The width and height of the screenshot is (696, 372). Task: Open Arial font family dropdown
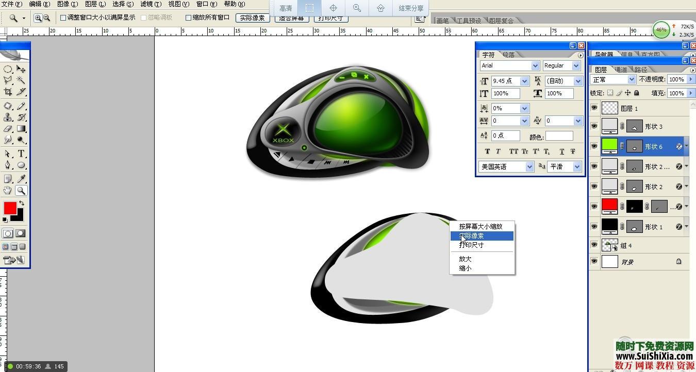coord(535,65)
